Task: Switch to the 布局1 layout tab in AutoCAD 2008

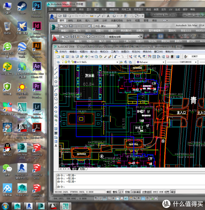Action: click(83, 169)
